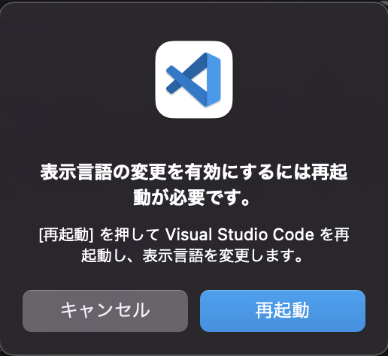Viewport: 388px width, 356px height.
Task: Restart VS Code to apply display language
Action: coord(283,311)
